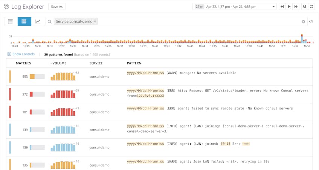This screenshot has height=170, width=319.
Task: Click the PATTERN column header
Action: point(134,63)
